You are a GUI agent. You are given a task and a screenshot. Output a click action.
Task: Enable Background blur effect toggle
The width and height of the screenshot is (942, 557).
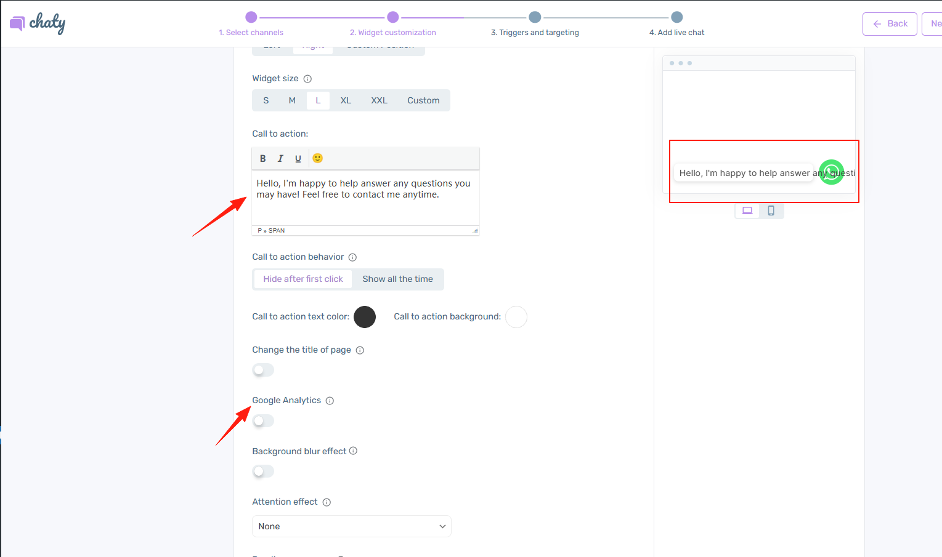263,471
